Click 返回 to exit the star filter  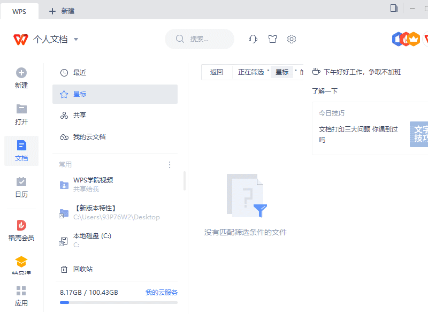216,72
